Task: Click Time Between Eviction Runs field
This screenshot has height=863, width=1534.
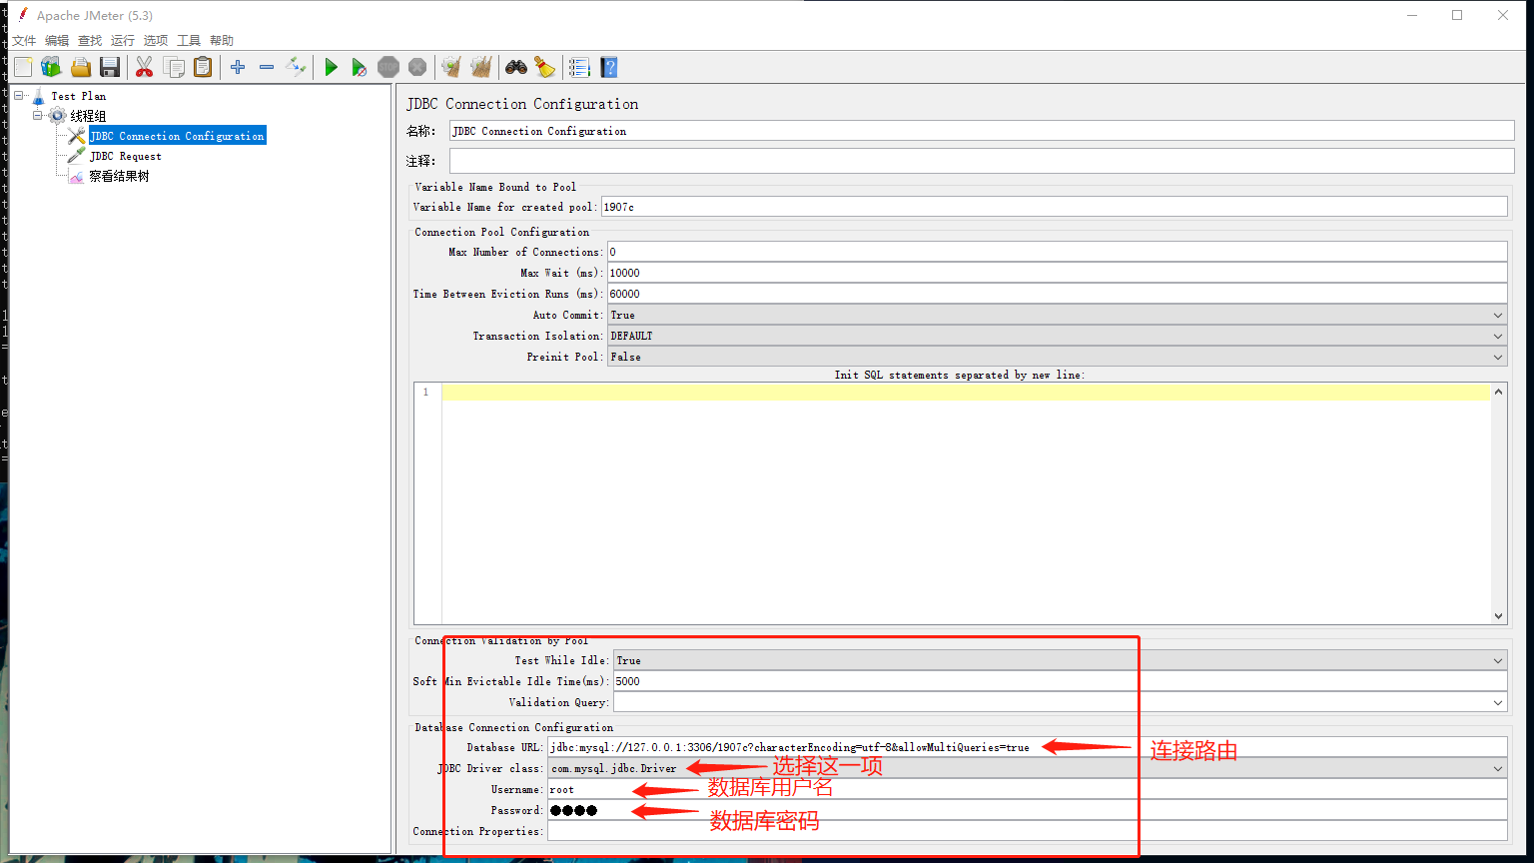Action: (1058, 294)
